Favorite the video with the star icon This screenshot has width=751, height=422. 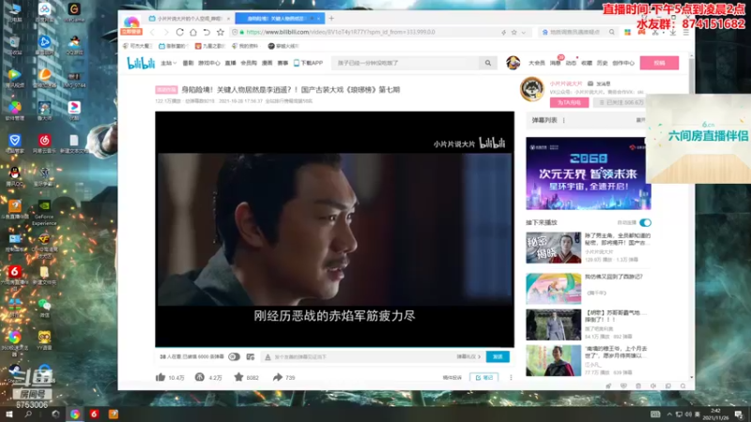(x=238, y=377)
